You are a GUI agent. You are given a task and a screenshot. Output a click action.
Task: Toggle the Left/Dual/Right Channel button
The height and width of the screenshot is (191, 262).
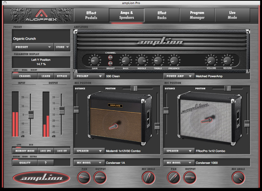pos(25,76)
